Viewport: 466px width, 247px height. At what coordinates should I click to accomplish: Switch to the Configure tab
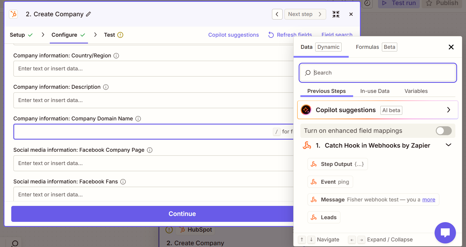pos(68,35)
